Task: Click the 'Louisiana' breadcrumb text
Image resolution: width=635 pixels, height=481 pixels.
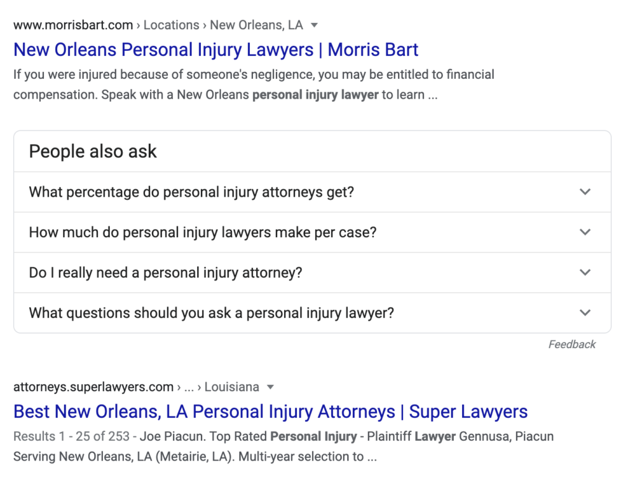Action: coord(231,387)
